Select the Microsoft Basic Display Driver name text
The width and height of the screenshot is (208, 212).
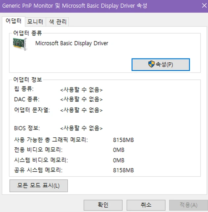(x=72, y=43)
